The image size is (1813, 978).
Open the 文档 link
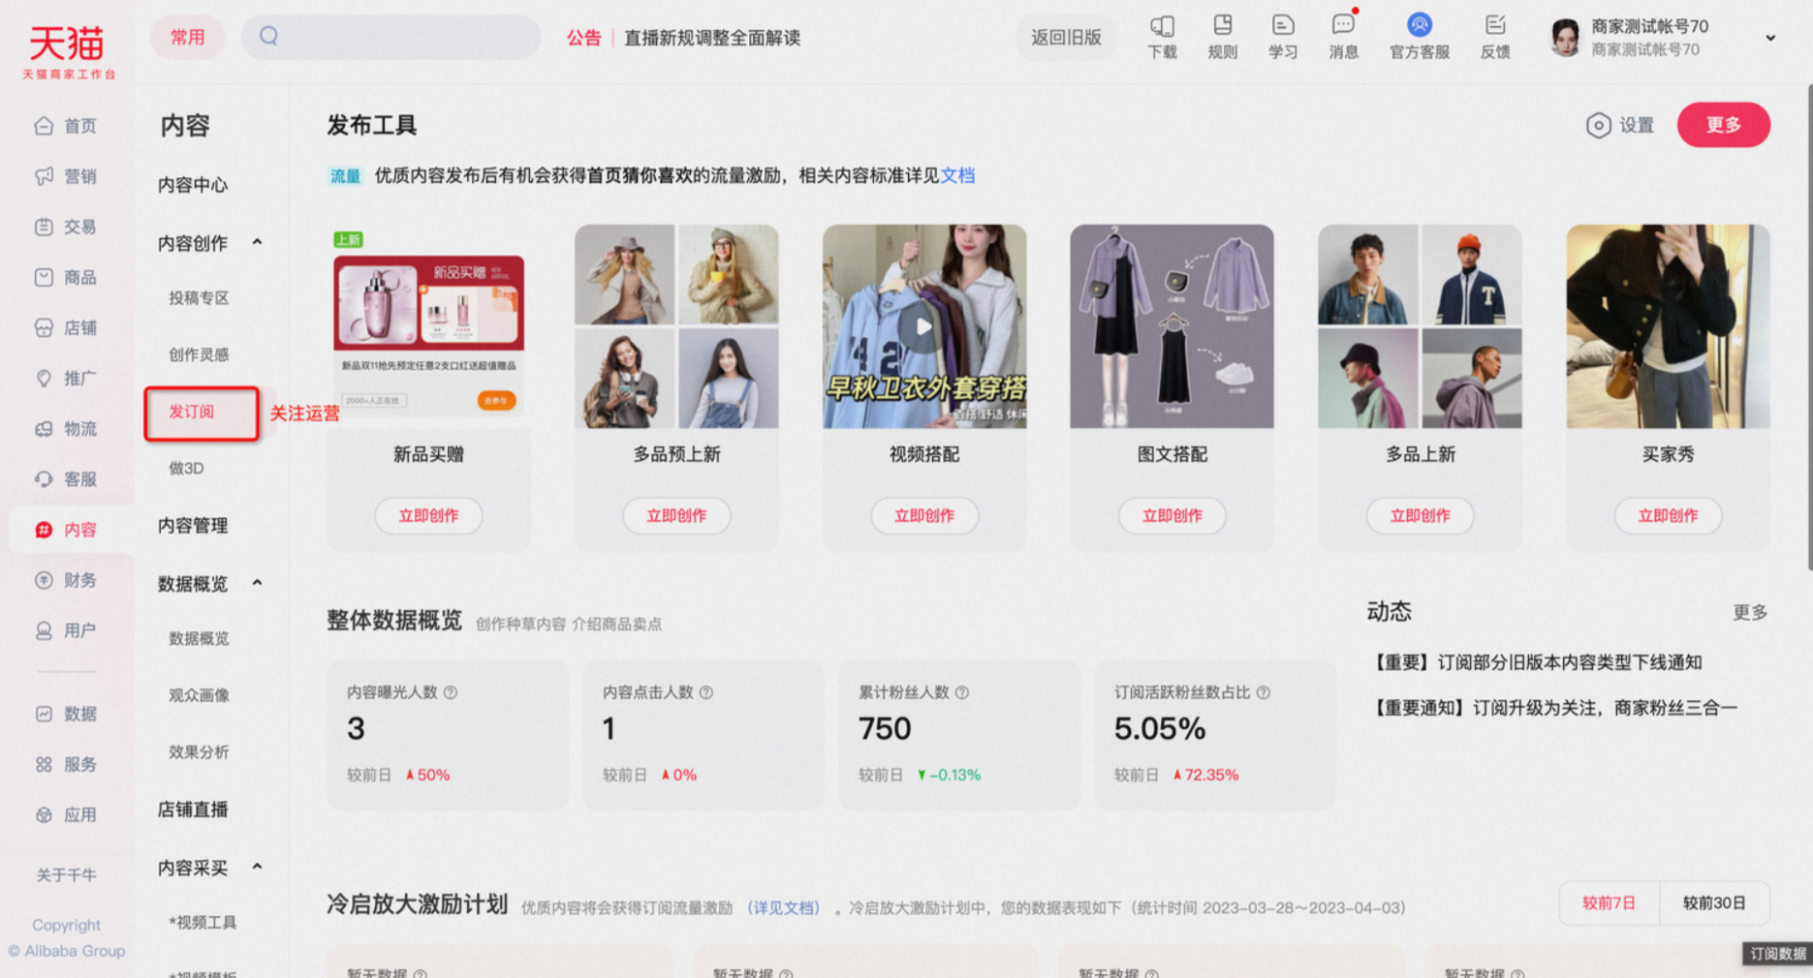point(957,175)
